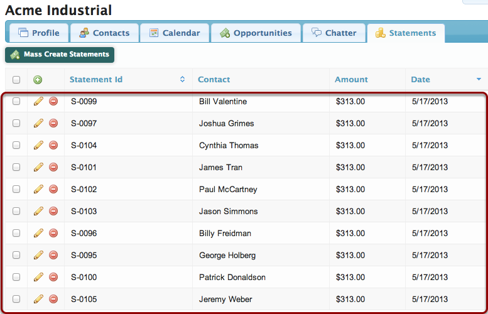Toggle sort arrows on Statement Id column
The width and height of the screenshot is (488, 314).
182,79
